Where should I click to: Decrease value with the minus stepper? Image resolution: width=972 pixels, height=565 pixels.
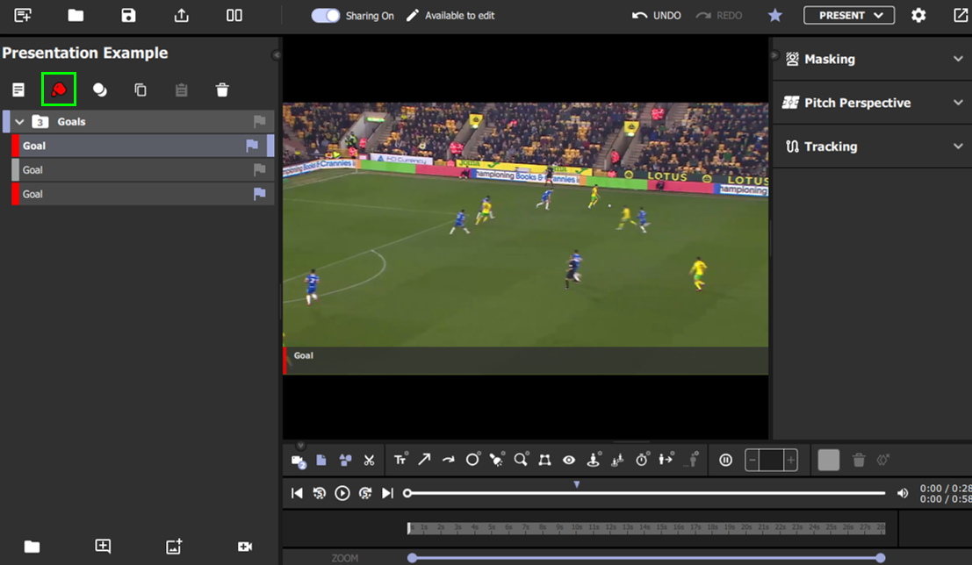pyautogui.click(x=752, y=461)
